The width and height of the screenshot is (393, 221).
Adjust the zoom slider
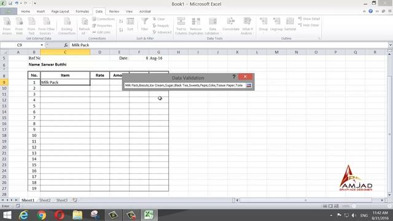(x=354, y=206)
